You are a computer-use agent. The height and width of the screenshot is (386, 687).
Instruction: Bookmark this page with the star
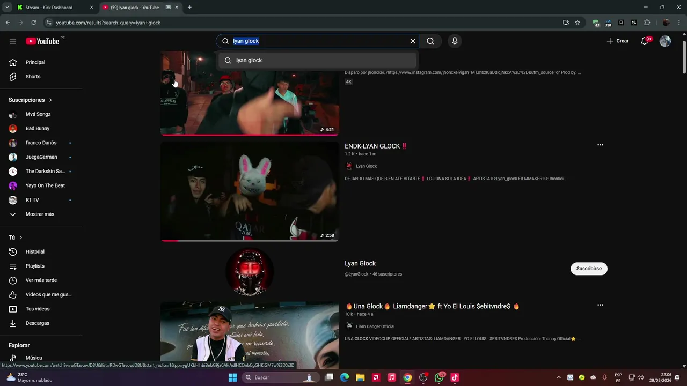(578, 23)
